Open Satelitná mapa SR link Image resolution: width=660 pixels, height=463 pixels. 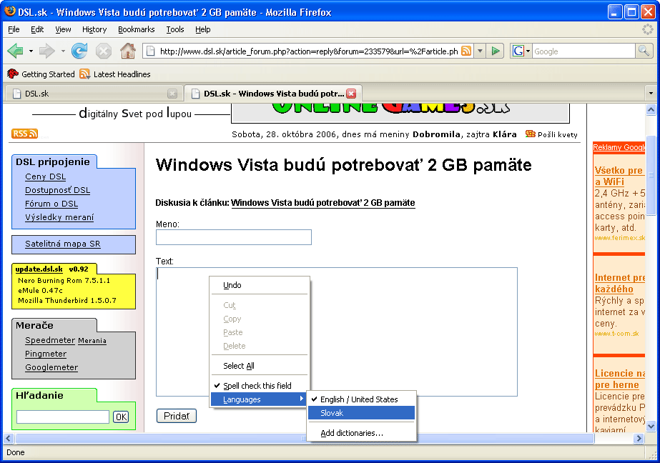coord(63,244)
